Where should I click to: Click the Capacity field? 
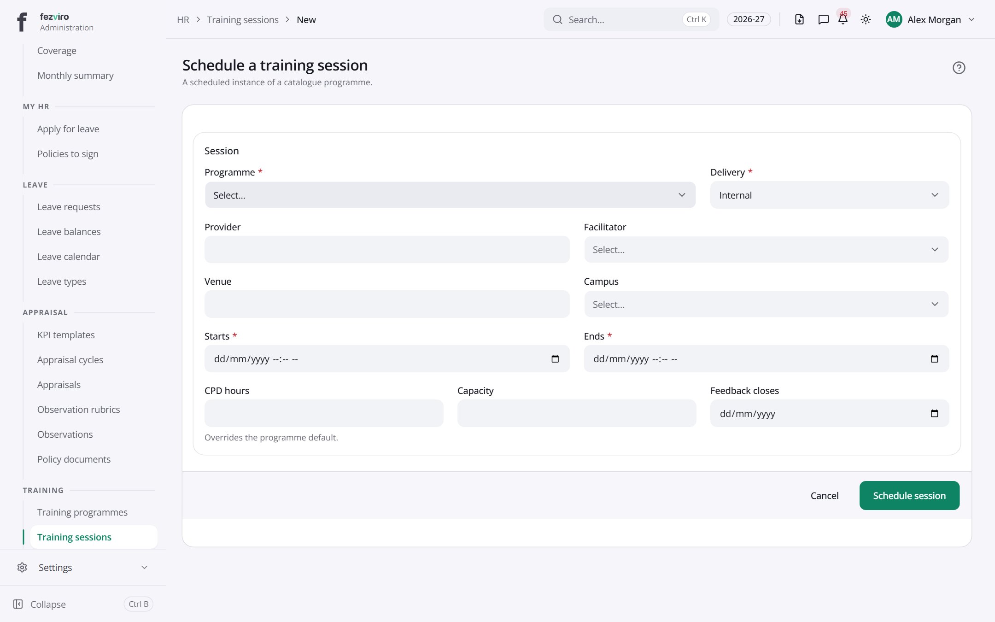tap(577, 413)
